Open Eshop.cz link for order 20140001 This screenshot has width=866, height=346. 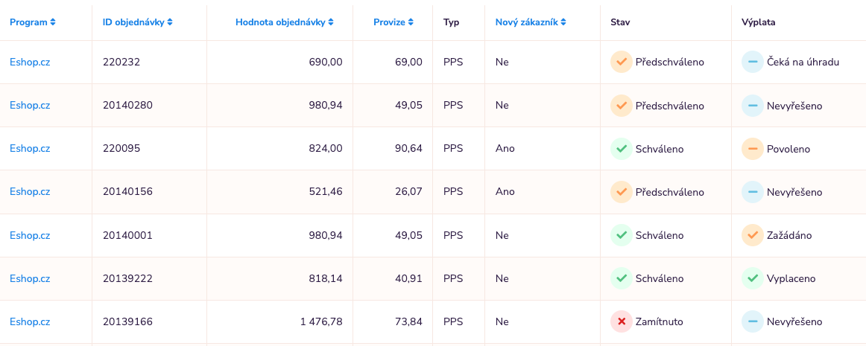tap(30, 235)
